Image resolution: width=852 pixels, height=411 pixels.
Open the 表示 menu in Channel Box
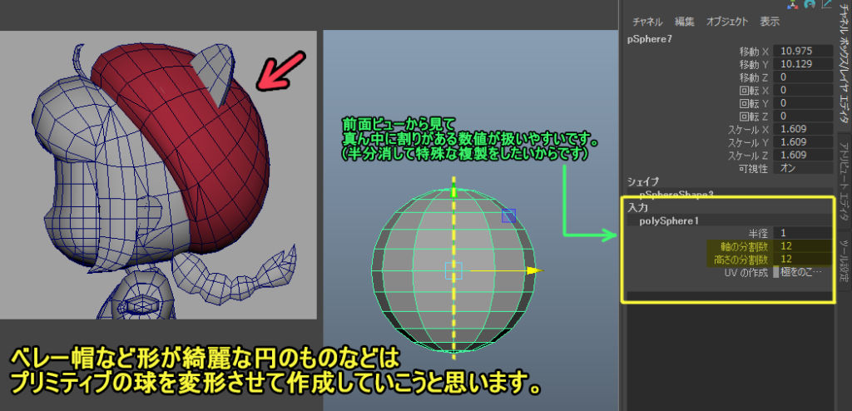[x=770, y=22]
